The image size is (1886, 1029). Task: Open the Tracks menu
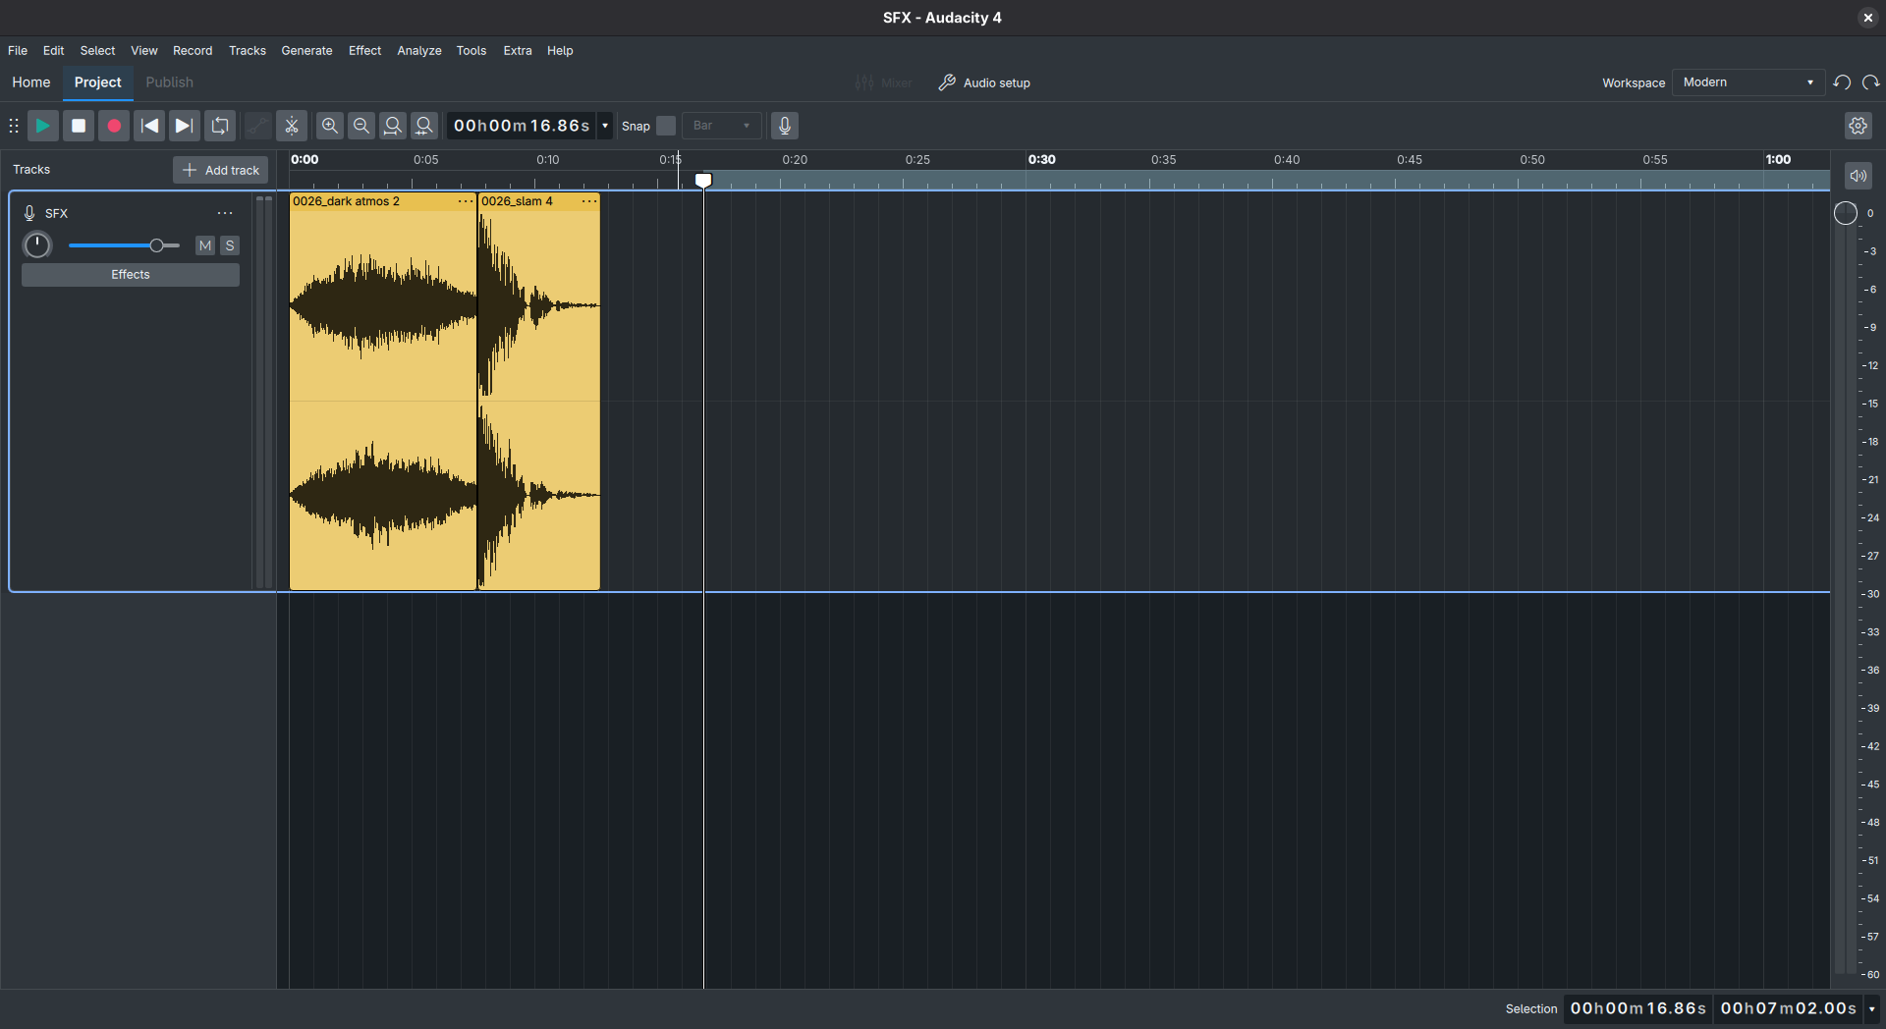247,50
